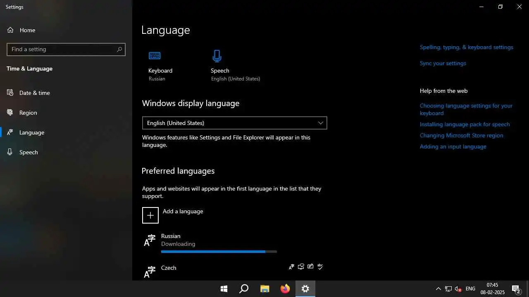The height and width of the screenshot is (297, 529).
Task: Click the search magnifier in Find a setting
Action: 119,49
